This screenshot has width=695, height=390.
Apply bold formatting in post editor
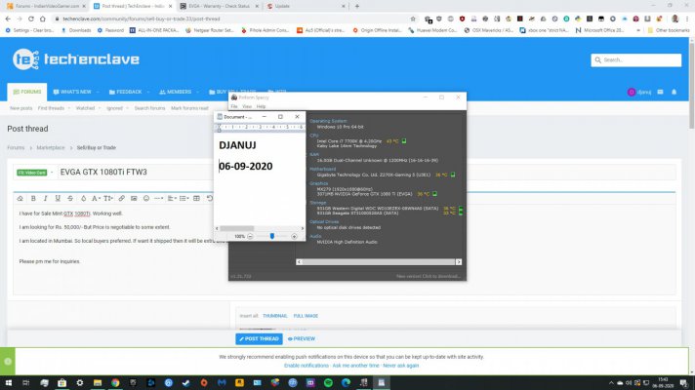(x=33, y=198)
